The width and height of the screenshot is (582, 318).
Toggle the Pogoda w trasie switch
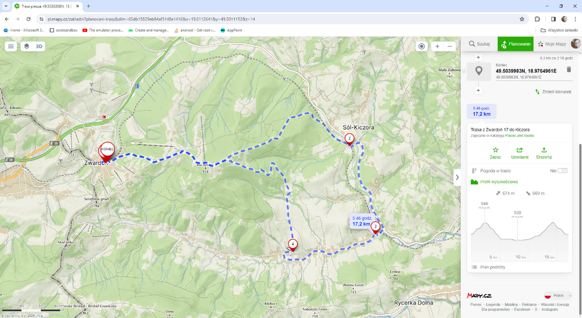(x=562, y=171)
